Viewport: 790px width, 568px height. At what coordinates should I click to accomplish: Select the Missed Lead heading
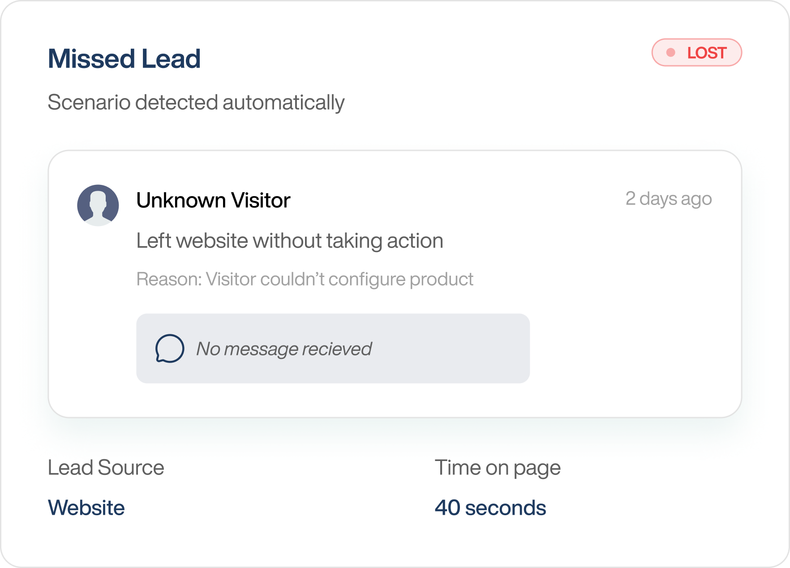(124, 59)
